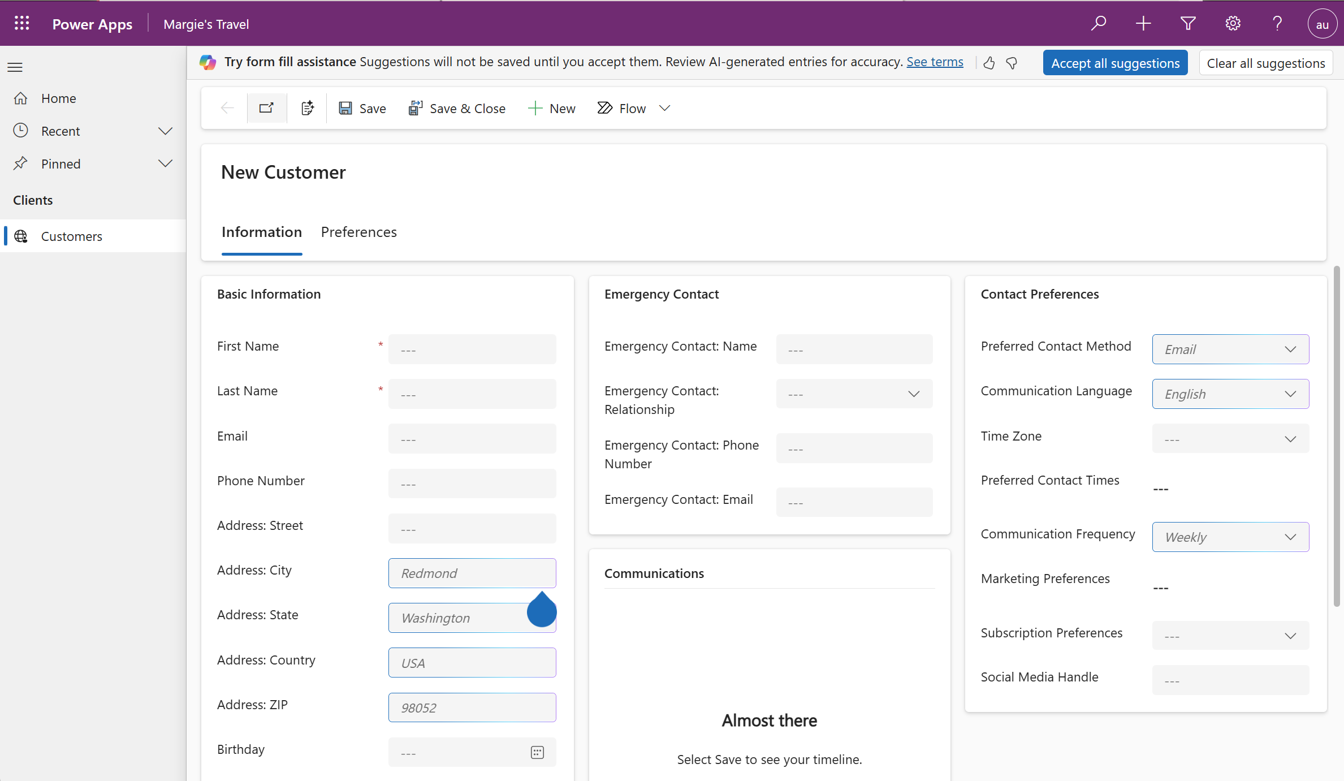Click the help question mark icon
Viewport: 1344px width, 781px height.
pos(1277,23)
